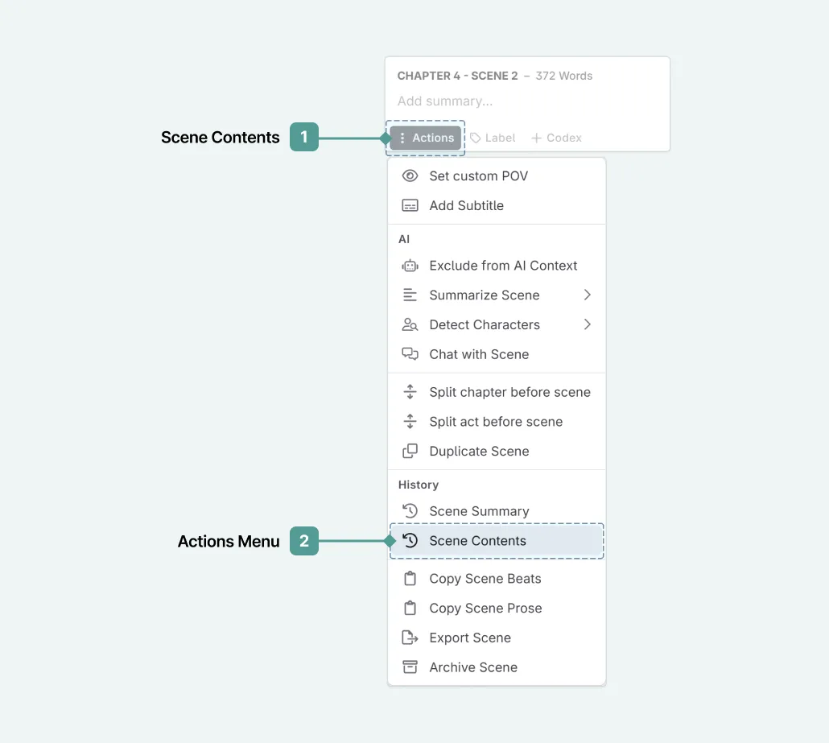Select Scene Contents under History
Image resolution: width=829 pixels, height=743 pixels.
[x=478, y=540]
